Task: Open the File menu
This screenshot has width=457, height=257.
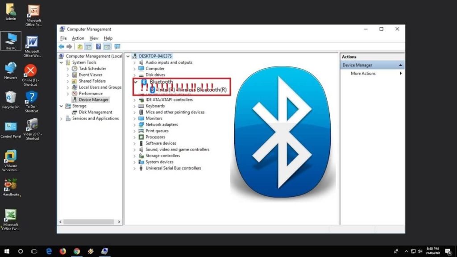Action: click(63, 38)
